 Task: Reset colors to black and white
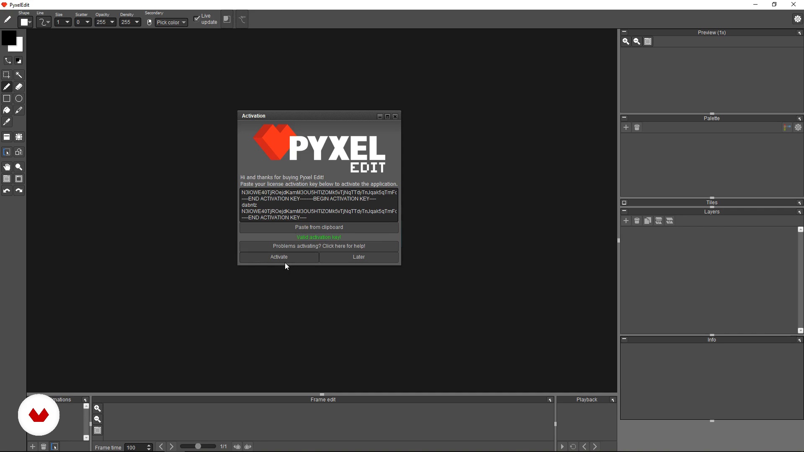[x=19, y=61]
